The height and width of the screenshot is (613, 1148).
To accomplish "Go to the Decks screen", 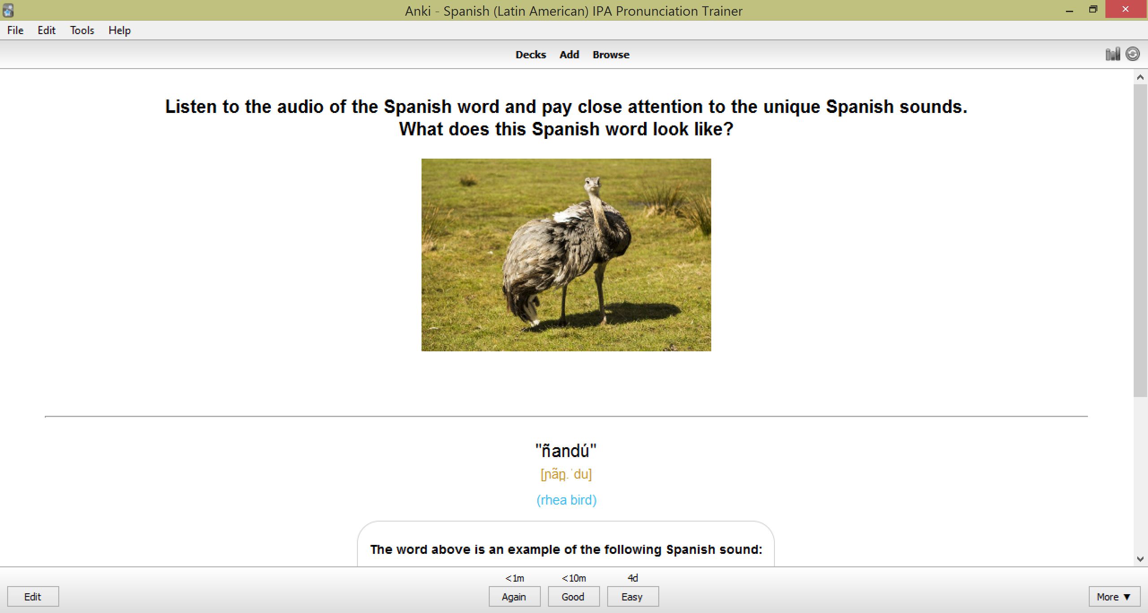I will click(x=531, y=55).
